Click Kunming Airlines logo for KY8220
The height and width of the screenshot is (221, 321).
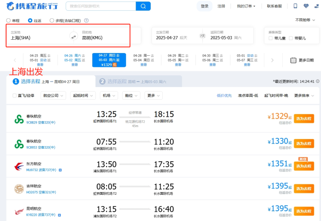pyautogui.click(x=19, y=211)
